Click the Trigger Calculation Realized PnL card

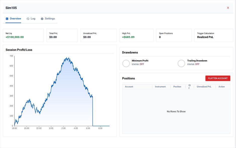[x=214, y=35]
